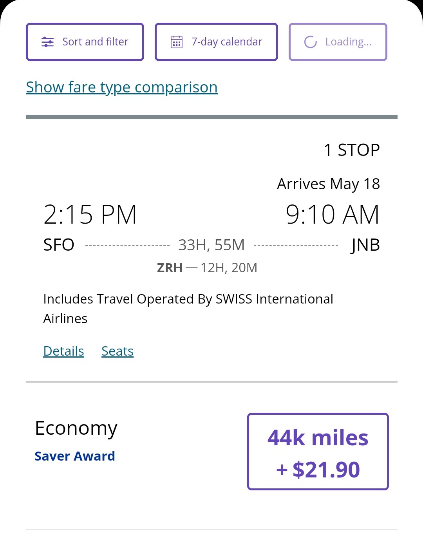
Task: Open the Sort and filter text label
Action: tap(95, 42)
